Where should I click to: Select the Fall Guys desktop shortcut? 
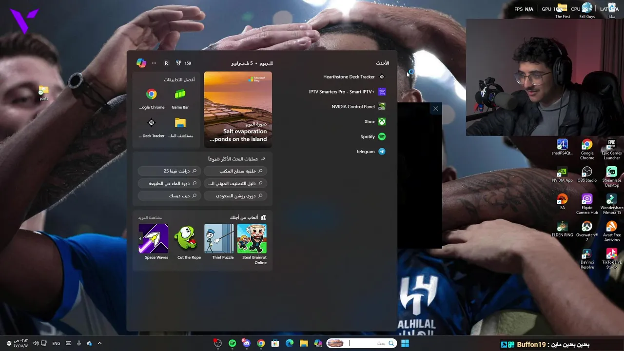point(587,11)
